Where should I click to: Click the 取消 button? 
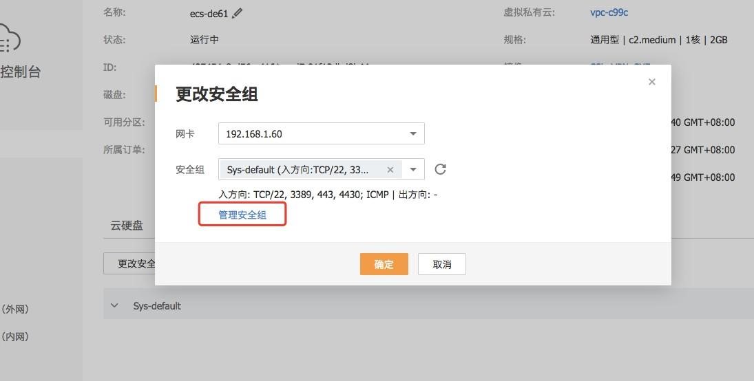[442, 264]
